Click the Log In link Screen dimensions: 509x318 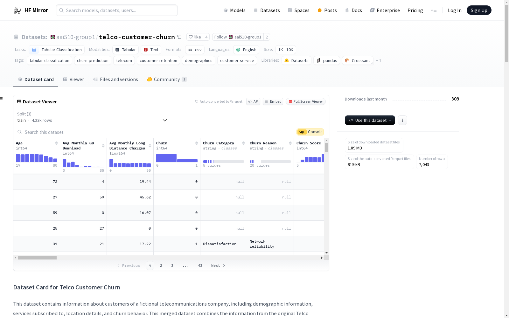[455, 10]
